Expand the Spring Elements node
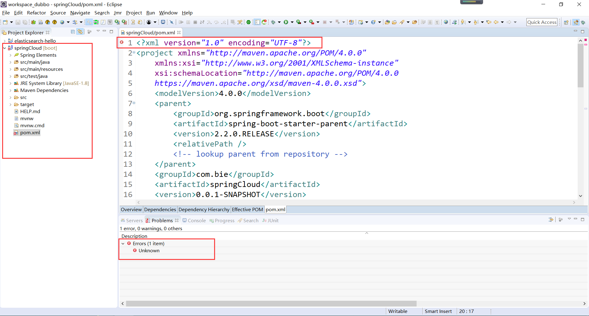 [x=10, y=55]
